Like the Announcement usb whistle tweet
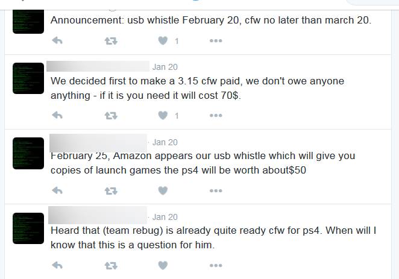This screenshot has height=279, width=399. pos(163,40)
